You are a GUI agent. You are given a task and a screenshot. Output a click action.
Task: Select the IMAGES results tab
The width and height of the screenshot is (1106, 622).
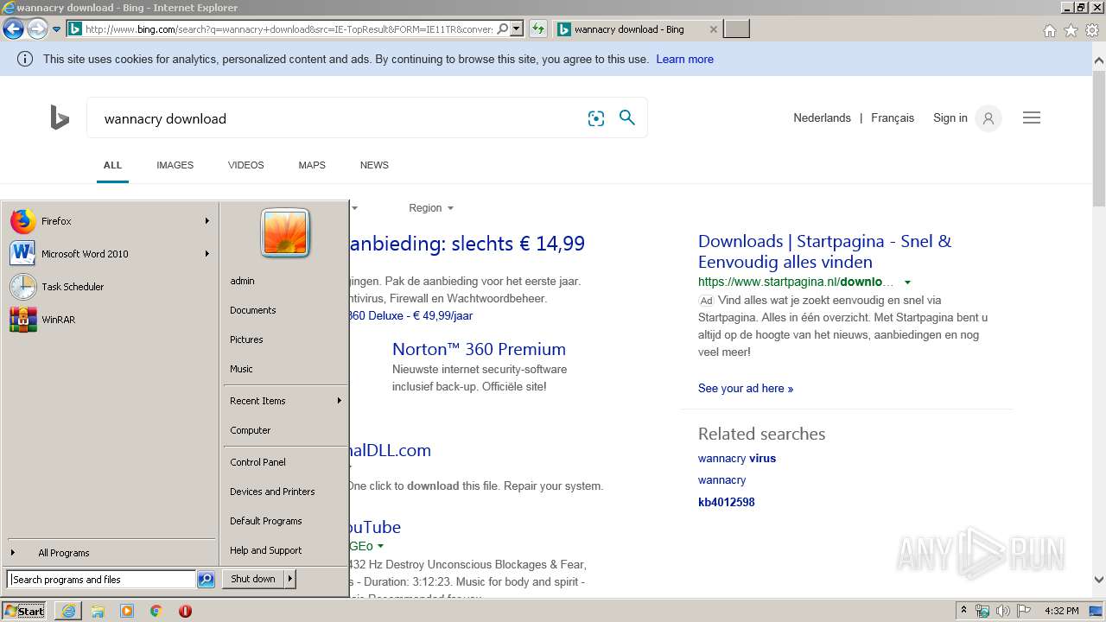[175, 165]
